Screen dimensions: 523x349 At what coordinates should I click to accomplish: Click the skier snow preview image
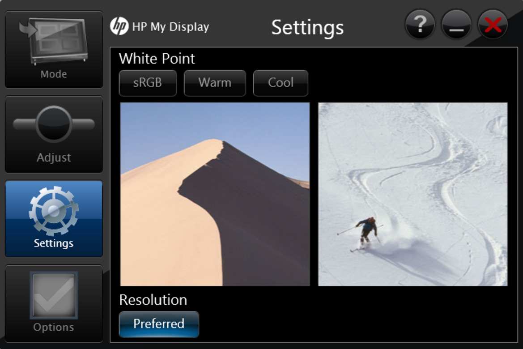click(412, 194)
